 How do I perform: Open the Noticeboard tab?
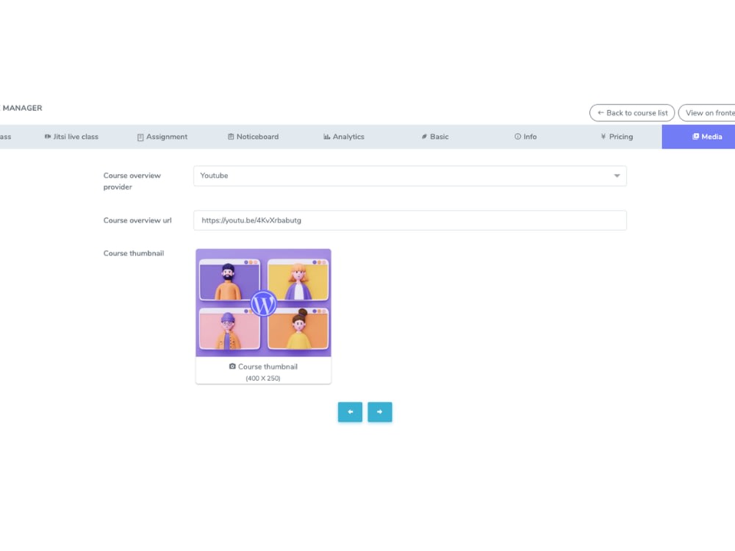click(253, 137)
